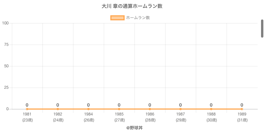
Task: Select the 1985 data point
Action: point(119,109)
